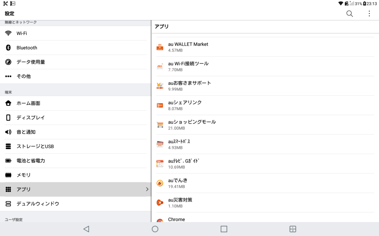This screenshot has width=379, height=236.
Task: Tap the tools notification icon in status bar
Action: (5, 3)
